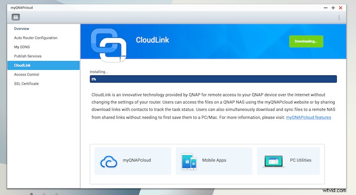356x195 pixels.
Task: Follow the myQNAPcloud features link
Action: pyautogui.click(x=309, y=117)
